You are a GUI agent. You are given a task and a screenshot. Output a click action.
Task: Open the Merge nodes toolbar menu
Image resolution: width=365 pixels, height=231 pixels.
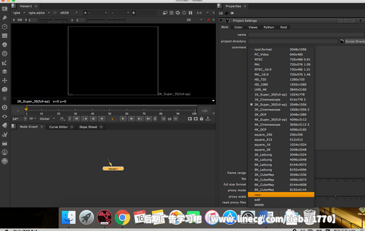[x=4, y=72]
